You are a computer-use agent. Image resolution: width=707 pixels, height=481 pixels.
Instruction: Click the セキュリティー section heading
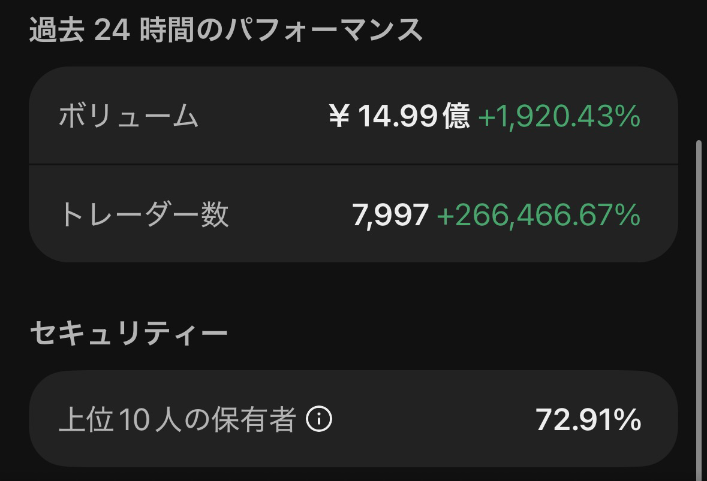[x=128, y=333]
